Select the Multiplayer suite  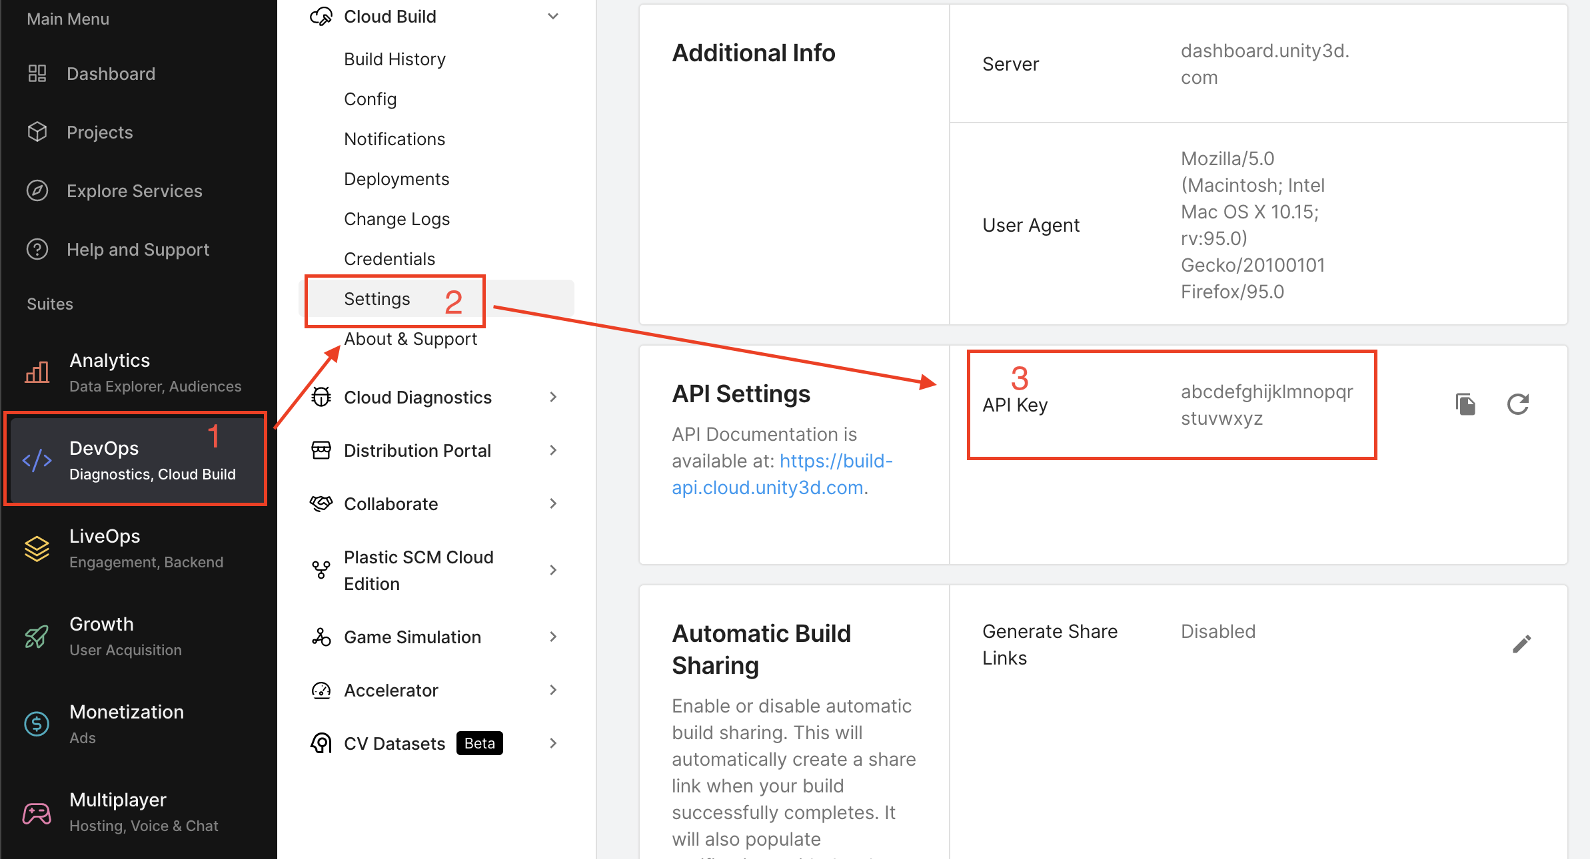[x=139, y=812]
